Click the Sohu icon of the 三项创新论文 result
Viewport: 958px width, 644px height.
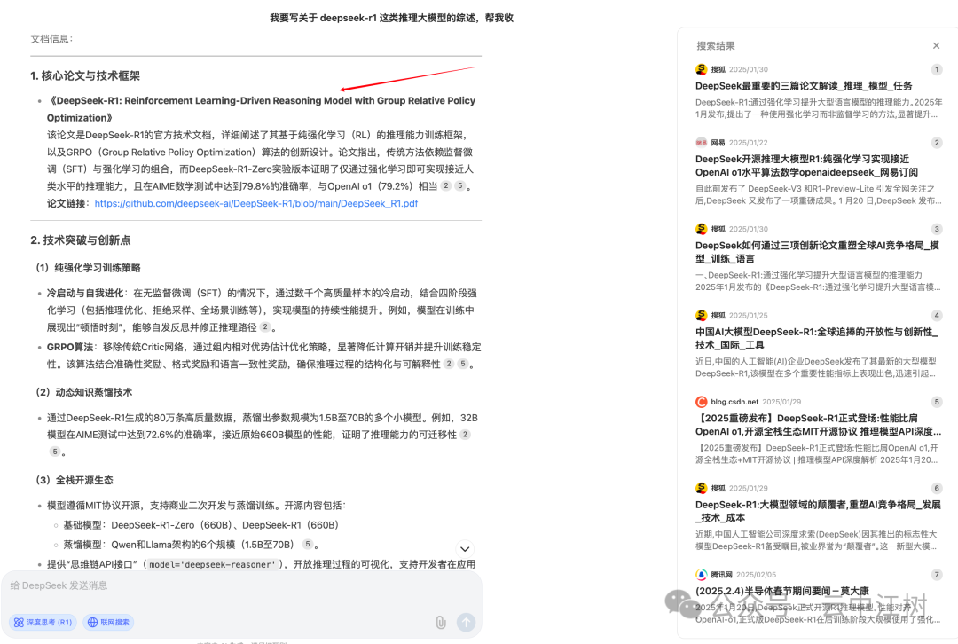(702, 229)
